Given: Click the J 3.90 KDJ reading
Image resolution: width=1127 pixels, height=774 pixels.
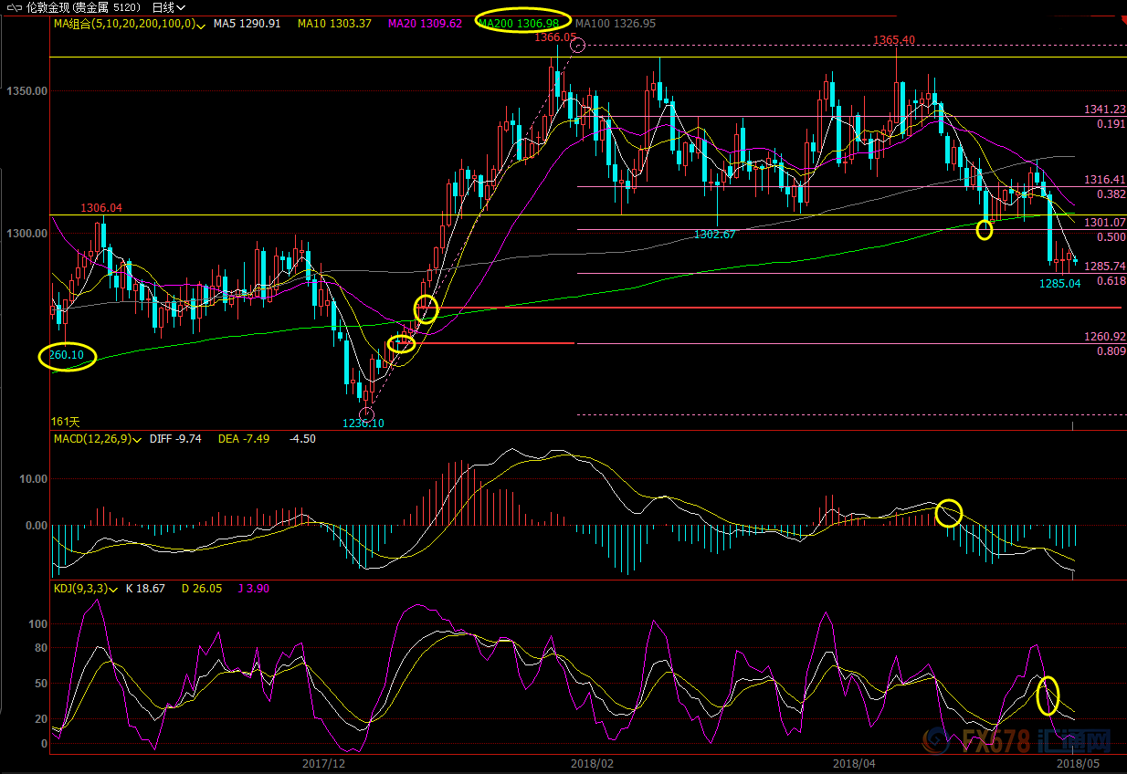Looking at the screenshot, I should tap(255, 589).
